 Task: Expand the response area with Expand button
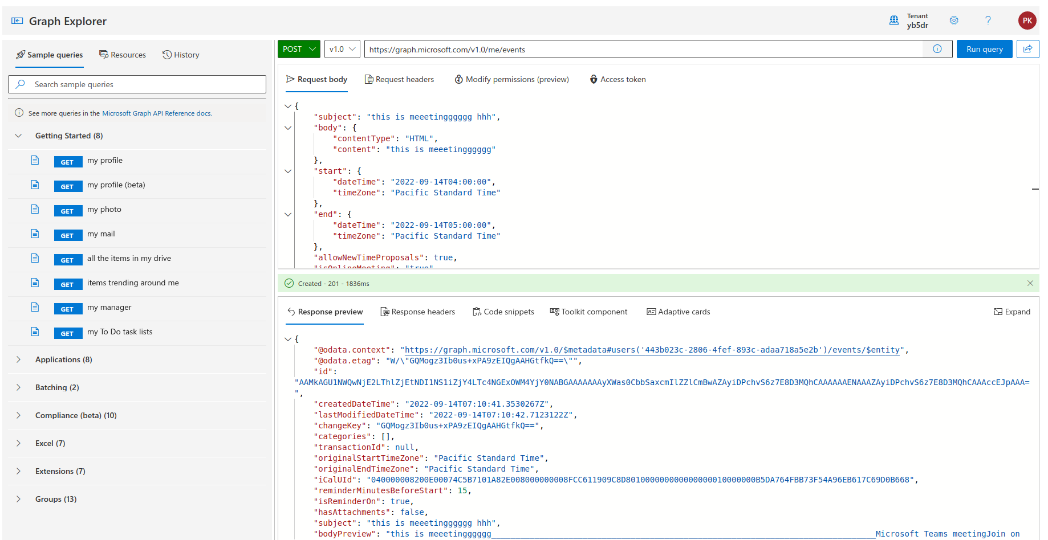pos(1012,312)
